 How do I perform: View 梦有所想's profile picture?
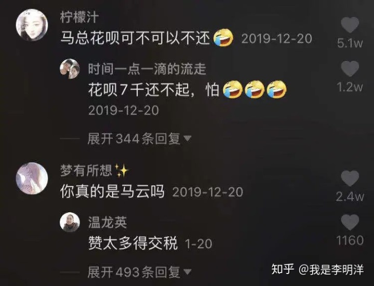(32, 179)
